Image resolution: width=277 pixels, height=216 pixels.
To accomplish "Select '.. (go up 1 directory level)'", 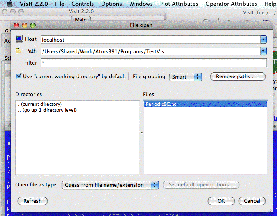I will 47,110.
